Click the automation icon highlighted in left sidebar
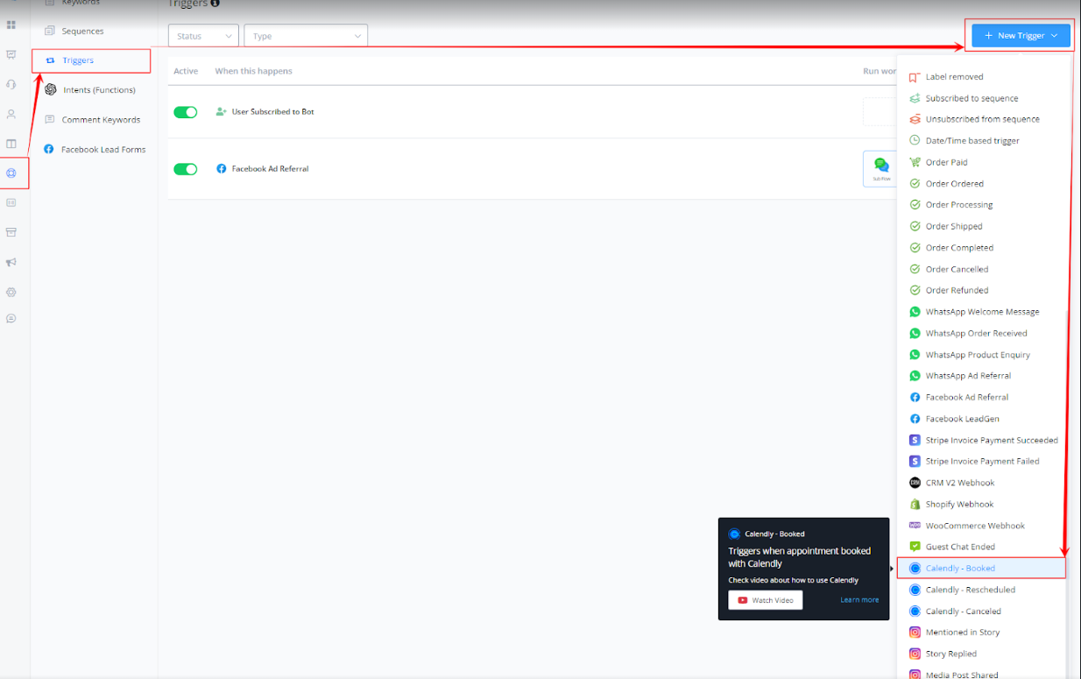 [x=11, y=173]
